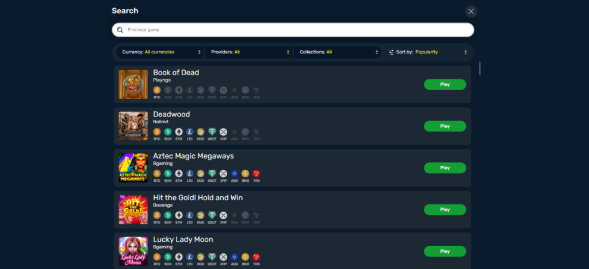Click the USDT icon under Deadwood
The image size is (589, 269).
point(212,132)
